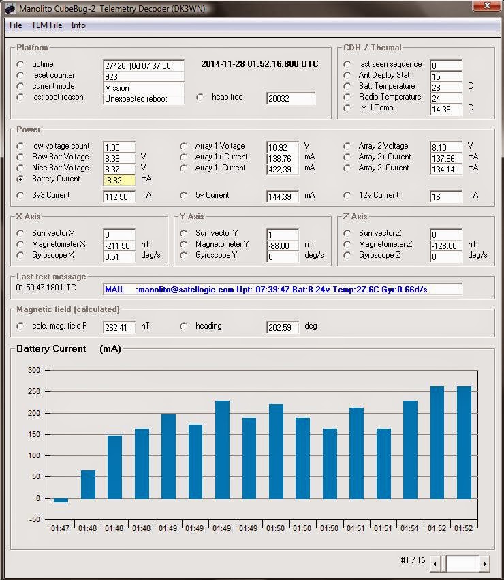504x580 pixels.
Task: Select the Batt Temperature radio button
Action: pos(347,86)
